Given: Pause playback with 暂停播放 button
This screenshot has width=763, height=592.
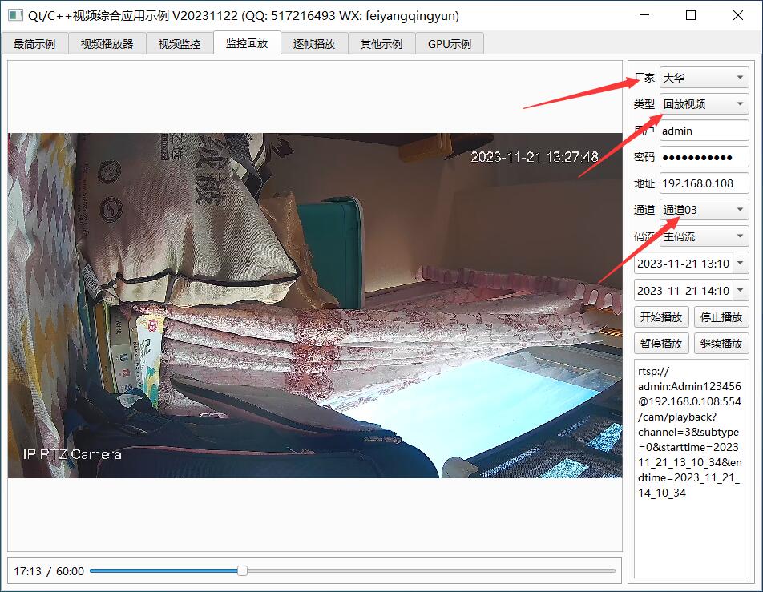Looking at the screenshot, I should (x=660, y=344).
